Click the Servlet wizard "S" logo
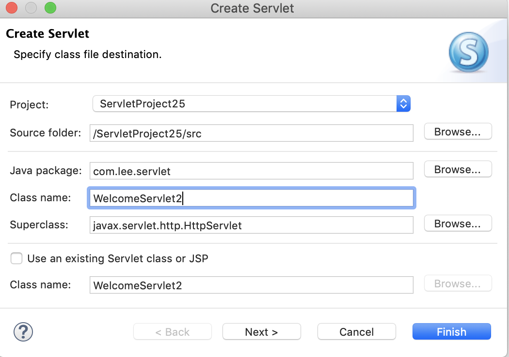The height and width of the screenshot is (357, 509). coord(468,51)
